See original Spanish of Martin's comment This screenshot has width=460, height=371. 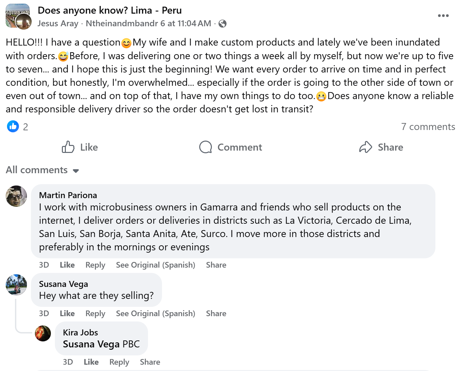click(155, 265)
